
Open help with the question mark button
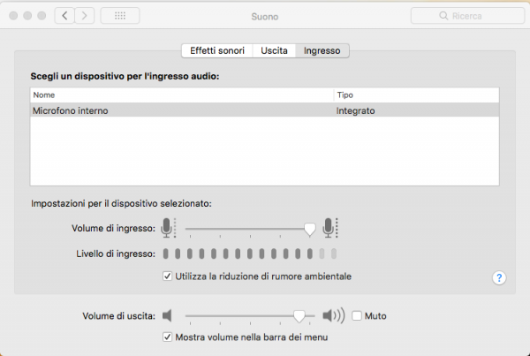pyautogui.click(x=499, y=277)
